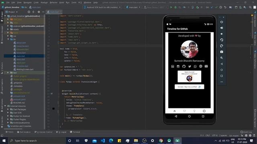Open WhatsApp icon in the app

(x=195, y=66)
